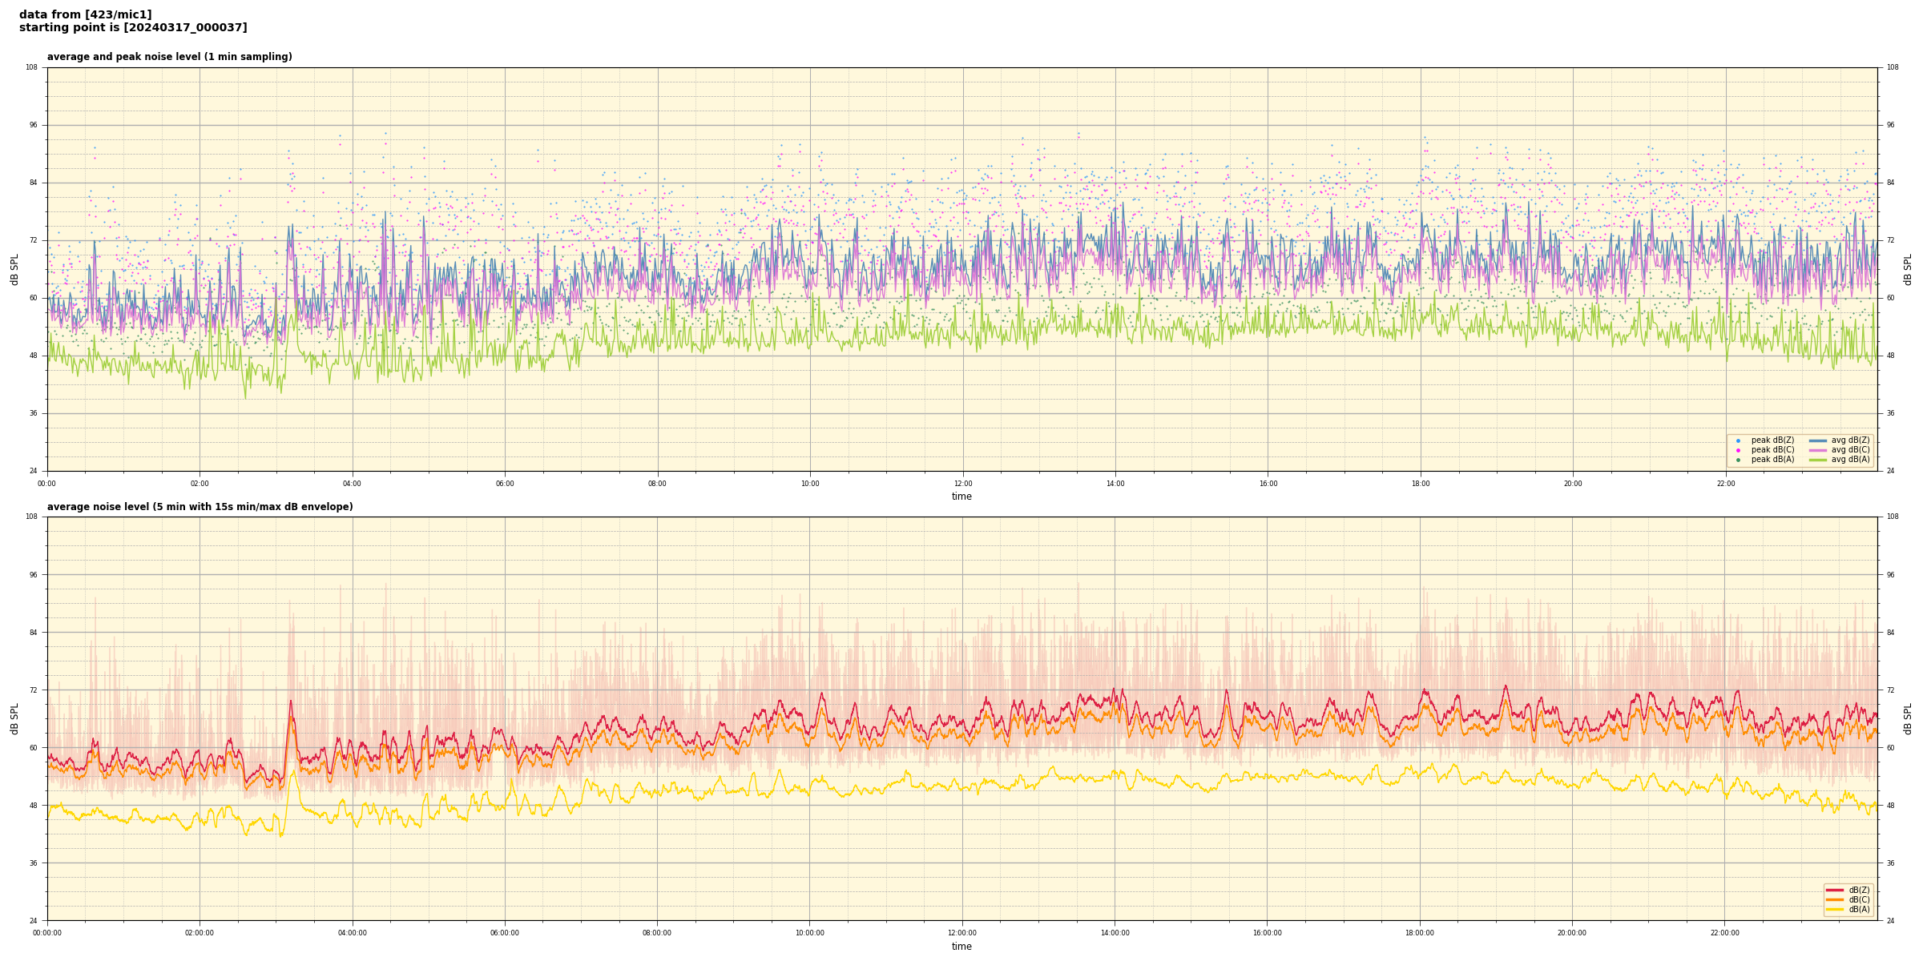1923x961 pixels.
Task: Click the 'data from [423/mic1]' header text
Action: (85, 14)
